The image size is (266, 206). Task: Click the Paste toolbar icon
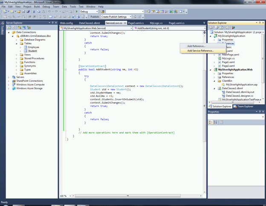coord(43,12)
